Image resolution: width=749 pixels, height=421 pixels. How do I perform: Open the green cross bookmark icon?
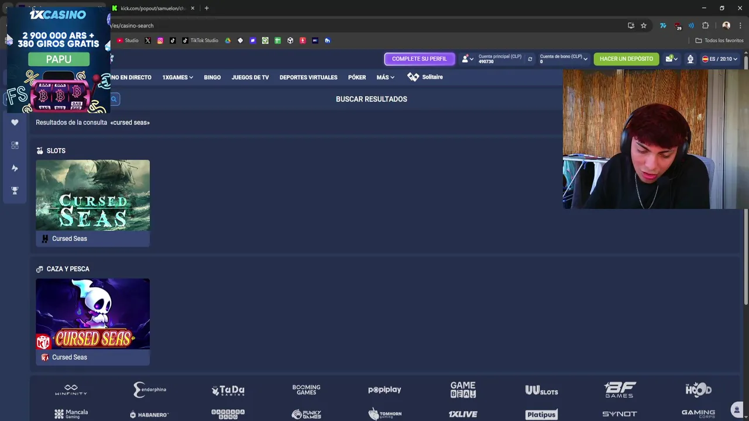click(277, 40)
